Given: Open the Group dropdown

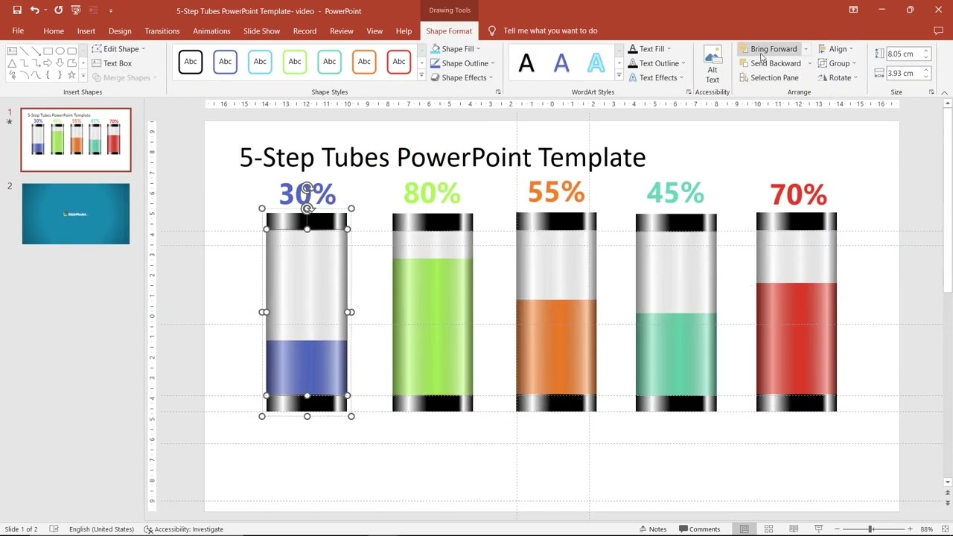Looking at the screenshot, I should [837, 63].
